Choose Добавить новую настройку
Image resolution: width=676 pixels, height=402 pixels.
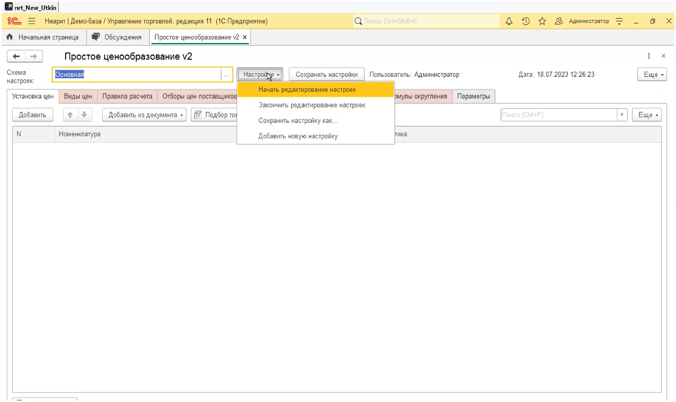[x=316, y=136]
